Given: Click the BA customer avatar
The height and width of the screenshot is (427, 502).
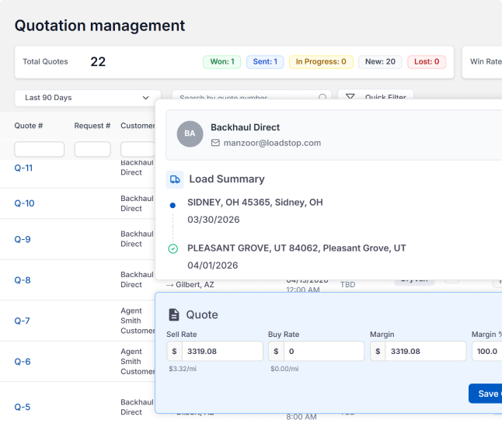Looking at the screenshot, I should point(190,134).
